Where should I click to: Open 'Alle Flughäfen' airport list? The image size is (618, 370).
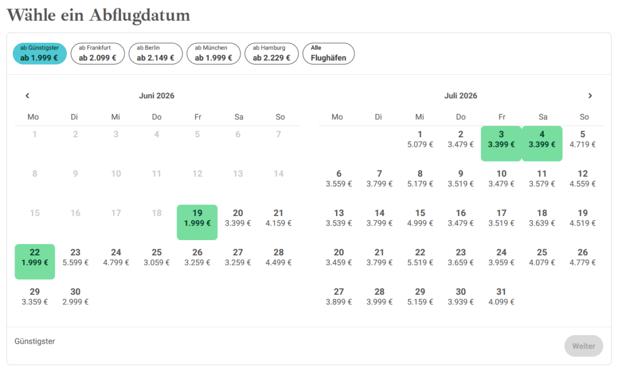click(328, 53)
